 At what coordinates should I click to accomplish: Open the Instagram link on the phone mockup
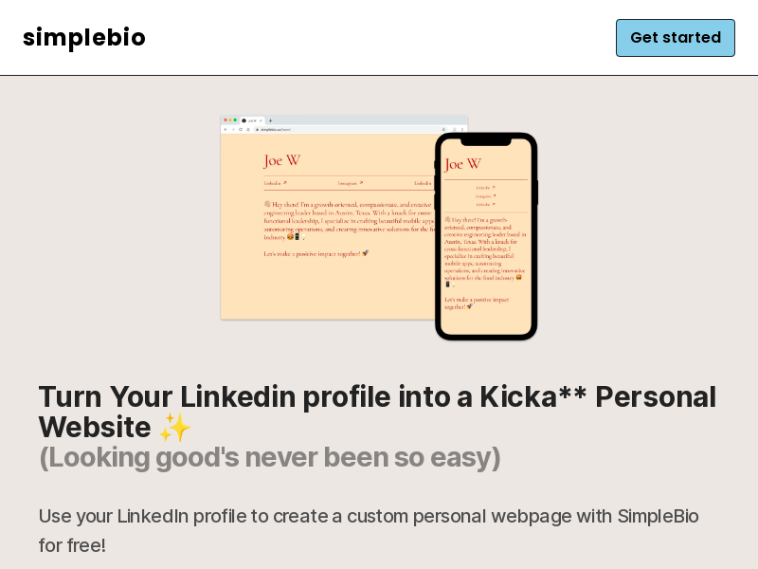tap(485, 196)
